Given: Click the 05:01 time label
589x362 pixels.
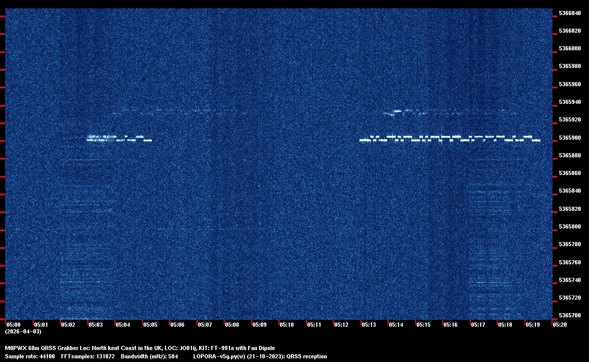Looking at the screenshot, I should pyautogui.click(x=41, y=325).
